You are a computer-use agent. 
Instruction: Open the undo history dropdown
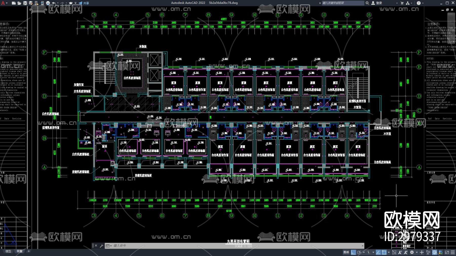(58, 3)
